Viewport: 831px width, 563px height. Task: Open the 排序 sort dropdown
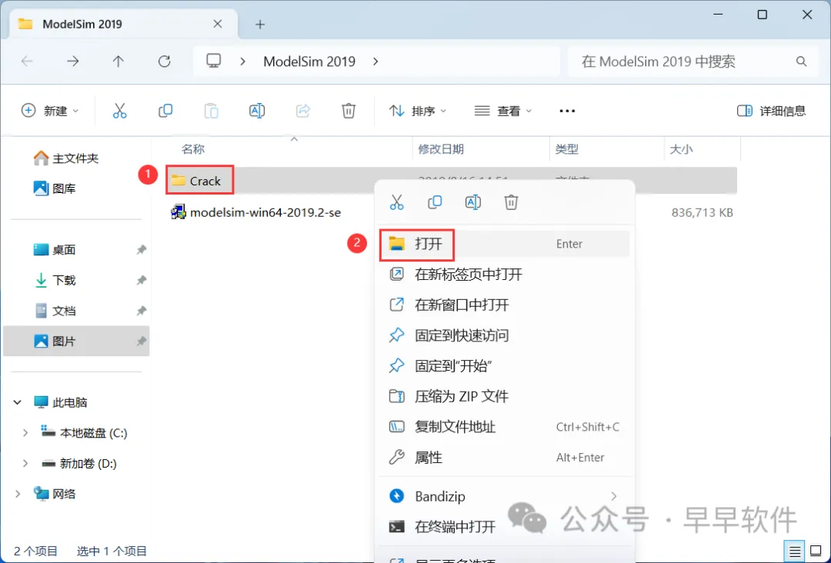tap(418, 111)
